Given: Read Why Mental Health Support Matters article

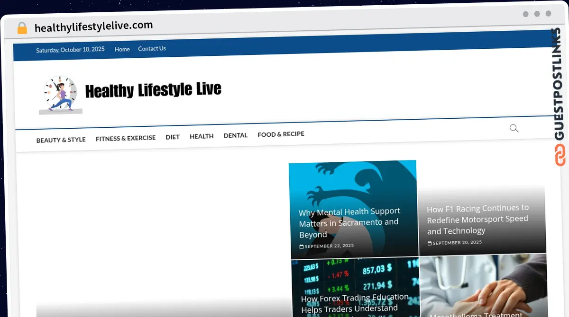Looking at the screenshot, I should (x=350, y=222).
